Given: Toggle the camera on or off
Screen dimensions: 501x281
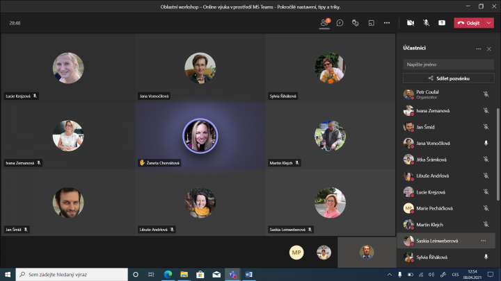Looking at the screenshot, I should click(x=411, y=23).
